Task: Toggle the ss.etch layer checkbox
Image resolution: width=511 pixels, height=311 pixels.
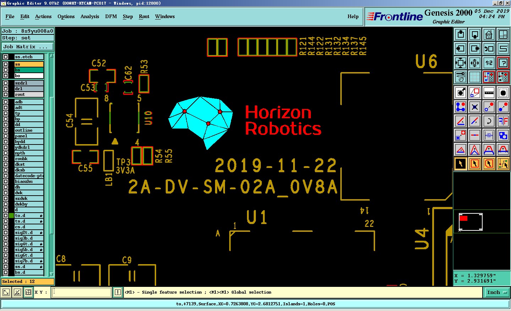Action: (6, 57)
